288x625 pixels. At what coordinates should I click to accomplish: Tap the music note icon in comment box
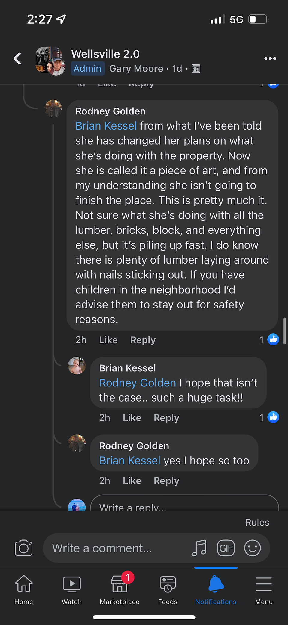tap(199, 548)
